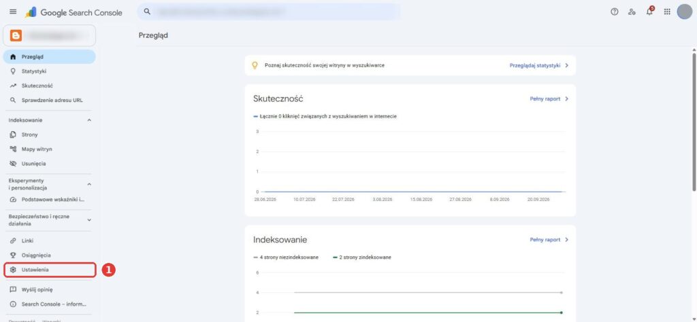Screen dimensions: 697x322
Task: Click the Skuteczność card heading
Action: pyautogui.click(x=278, y=99)
